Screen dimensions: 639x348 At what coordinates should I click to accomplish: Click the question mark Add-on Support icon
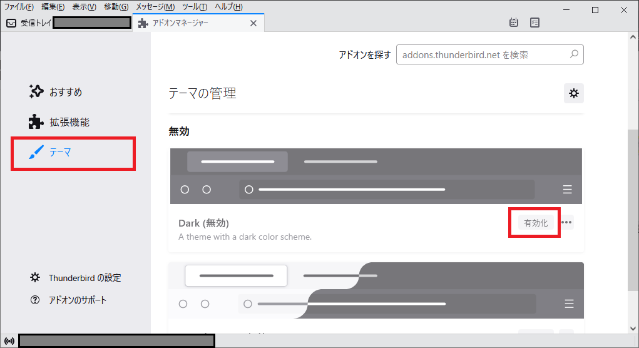[x=35, y=300]
